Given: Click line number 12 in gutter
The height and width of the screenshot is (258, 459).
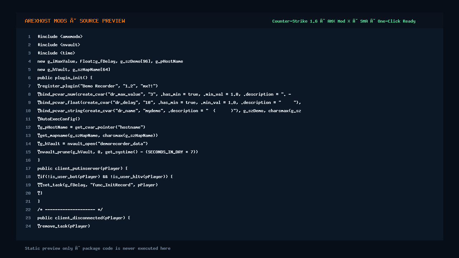Looking at the screenshot, I should click(28, 127).
